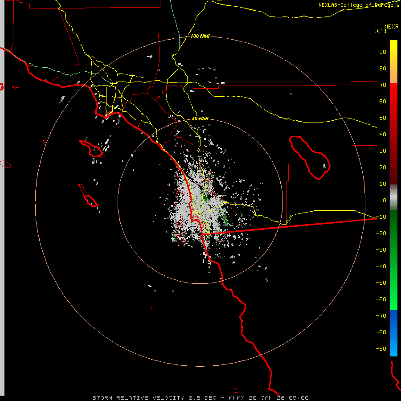Click the [KT] units label
The height and width of the screenshot is (401, 401).
[380, 31]
